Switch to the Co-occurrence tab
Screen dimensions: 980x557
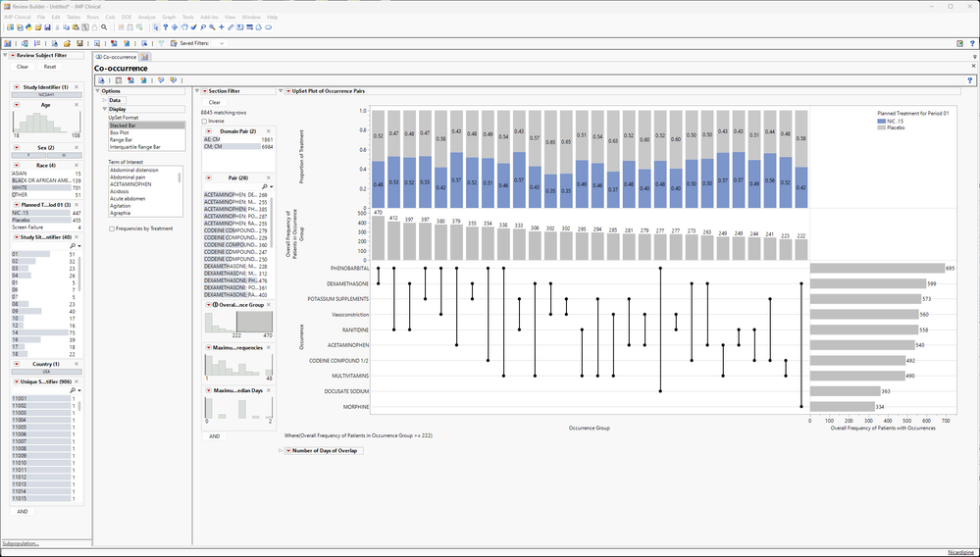point(116,57)
